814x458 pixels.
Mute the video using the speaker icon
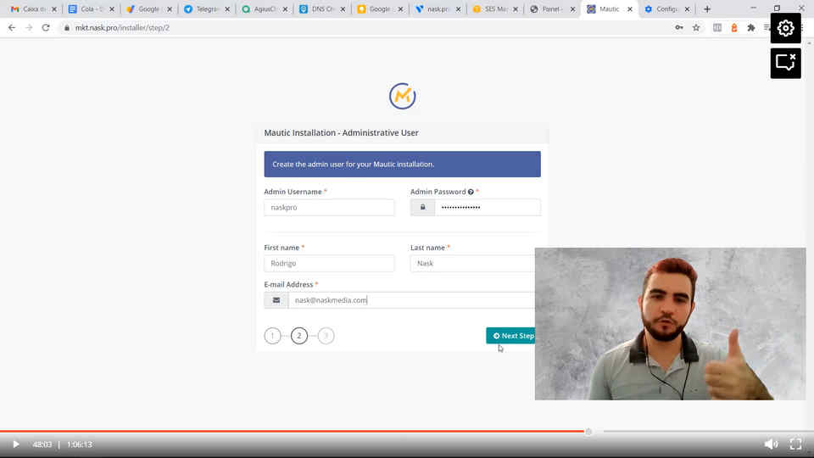pos(770,444)
